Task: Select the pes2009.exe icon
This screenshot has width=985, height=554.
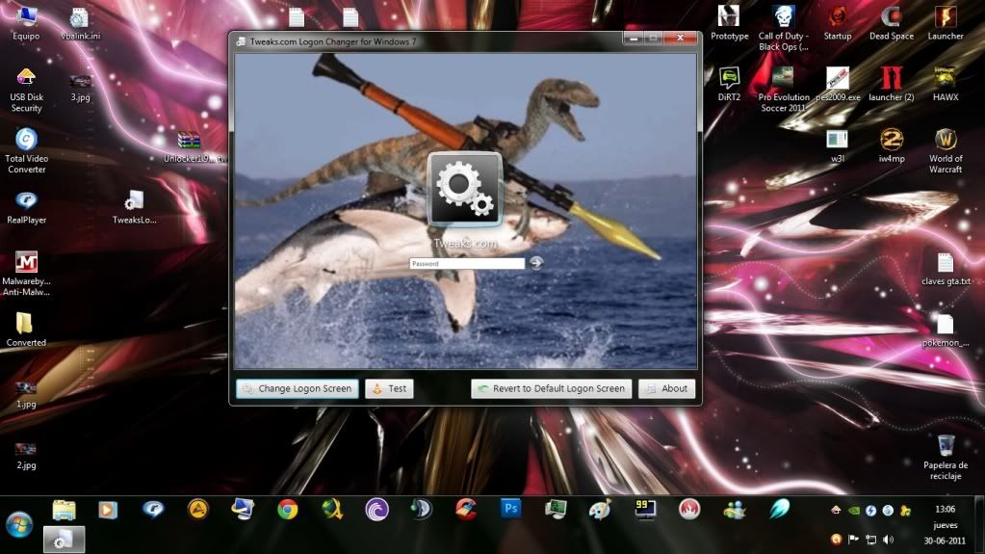Action: [x=838, y=84]
